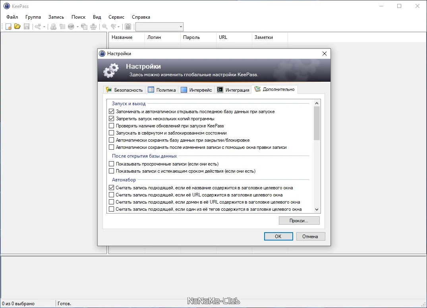Click the Perform Auto-Type icon
427x308 pixels.
pyautogui.click(x=93, y=26)
